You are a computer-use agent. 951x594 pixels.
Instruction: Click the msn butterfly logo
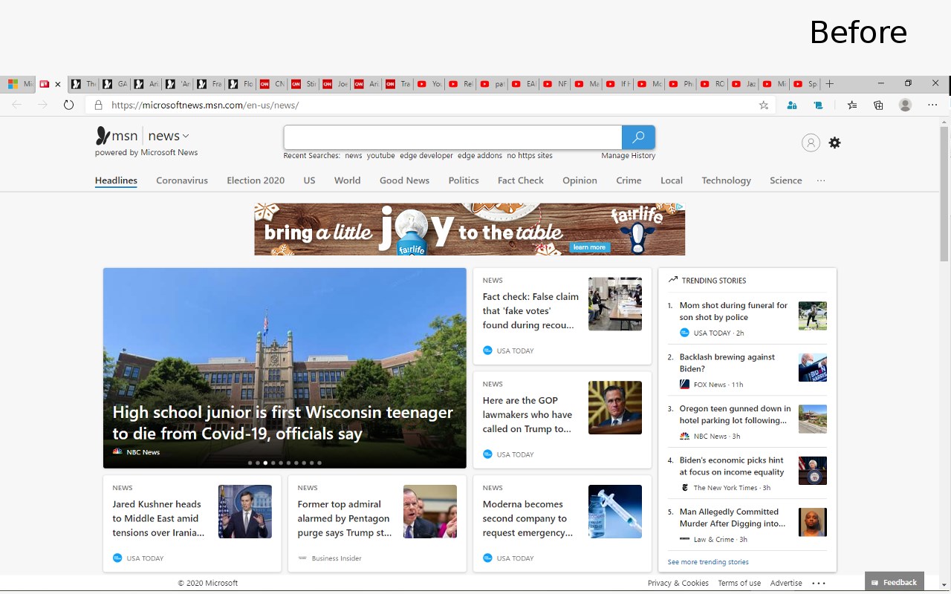coord(103,135)
